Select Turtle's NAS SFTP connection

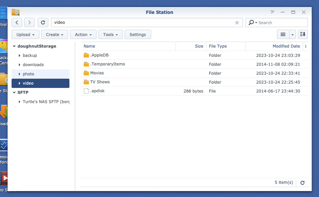[x=46, y=101]
